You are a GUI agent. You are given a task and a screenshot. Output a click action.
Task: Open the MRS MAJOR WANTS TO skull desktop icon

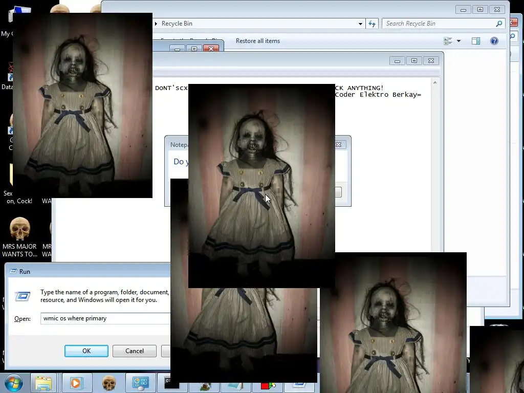point(19,237)
